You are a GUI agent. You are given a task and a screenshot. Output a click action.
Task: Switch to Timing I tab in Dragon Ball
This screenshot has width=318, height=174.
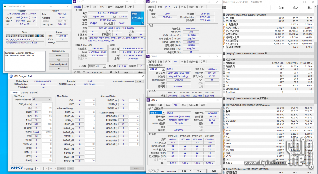coord(15,93)
